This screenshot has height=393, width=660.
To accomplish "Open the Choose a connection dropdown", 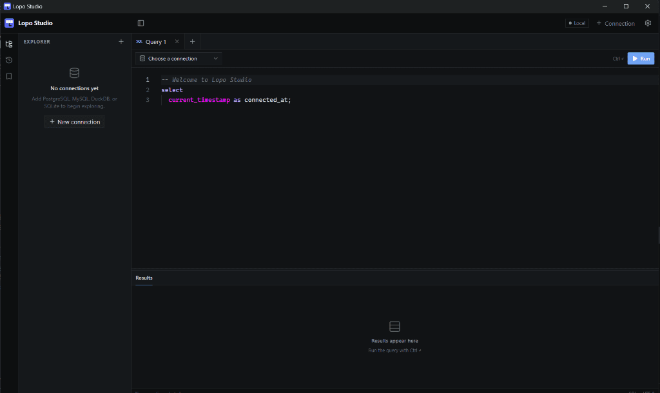I will 179,59.
